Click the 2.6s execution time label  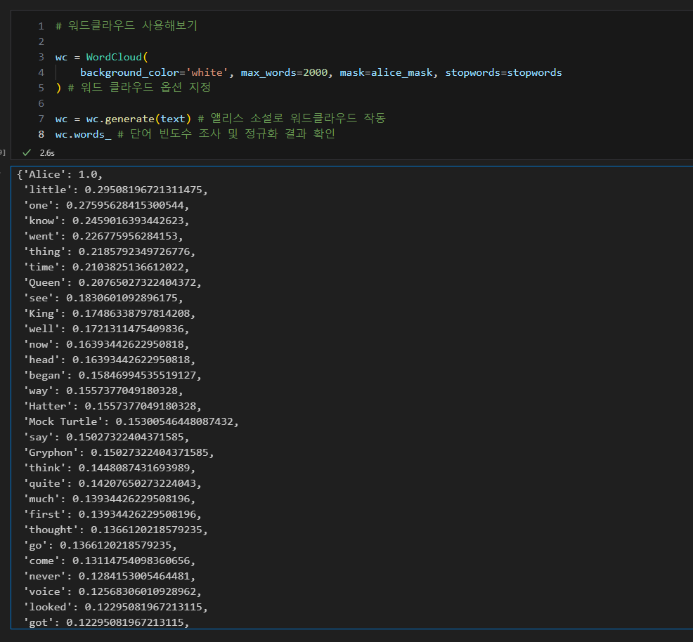pyautogui.click(x=47, y=153)
